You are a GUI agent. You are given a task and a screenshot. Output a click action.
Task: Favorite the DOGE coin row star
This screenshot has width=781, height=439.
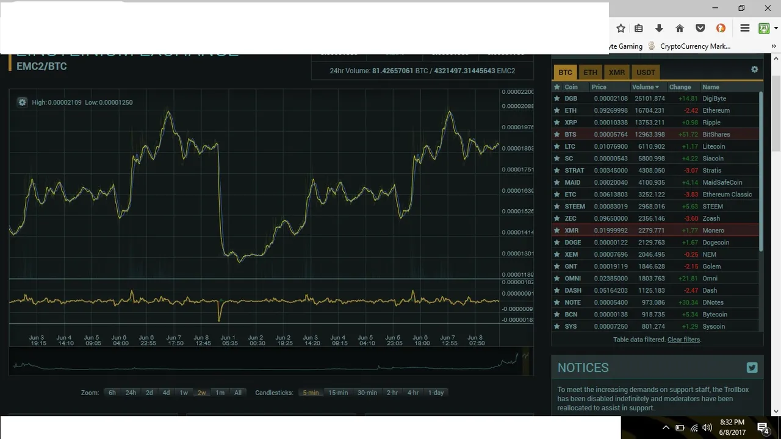click(556, 242)
